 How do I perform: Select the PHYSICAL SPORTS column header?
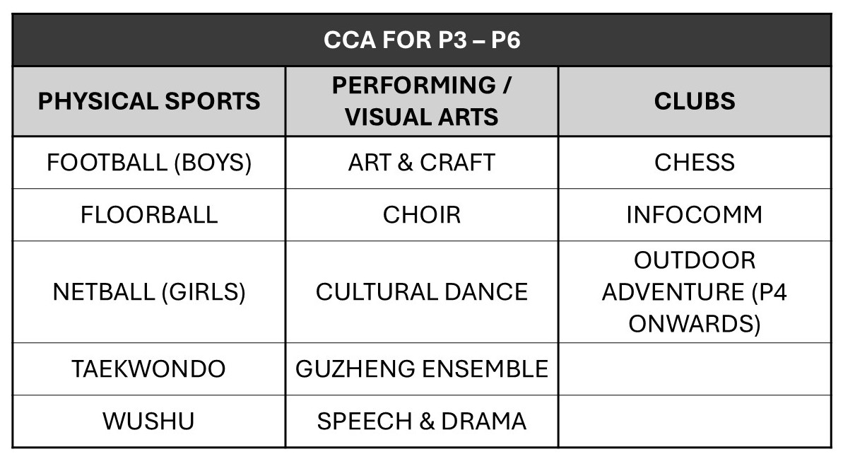(x=149, y=101)
